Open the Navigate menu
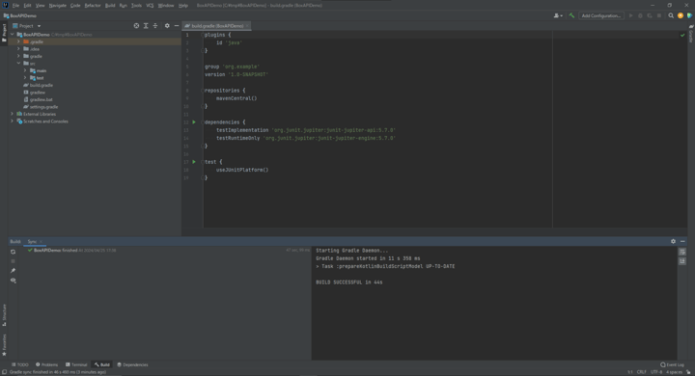The height and width of the screenshot is (376, 695). [x=57, y=6]
